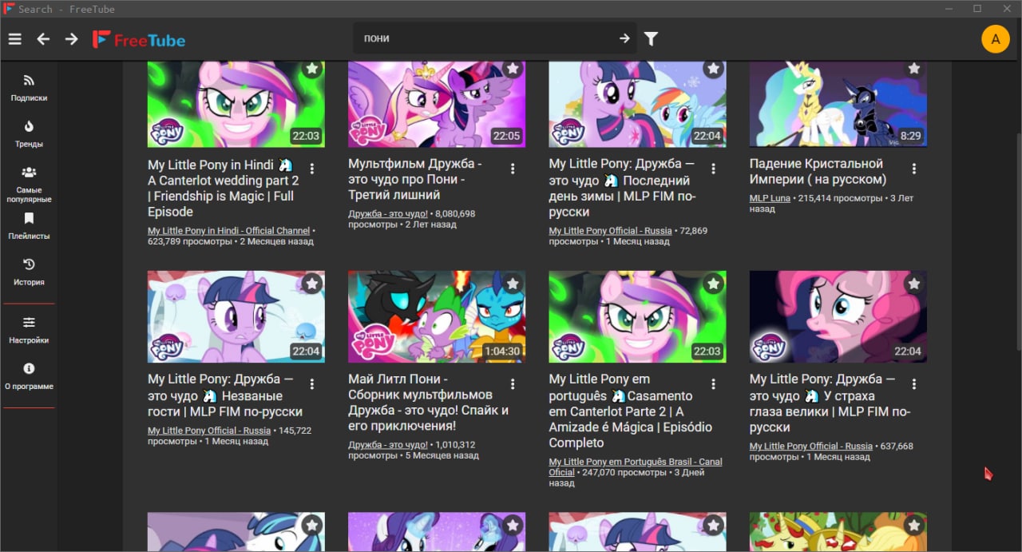Open options menu for 'Последний день зимы' video
The image size is (1022, 552).
pyautogui.click(x=714, y=169)
